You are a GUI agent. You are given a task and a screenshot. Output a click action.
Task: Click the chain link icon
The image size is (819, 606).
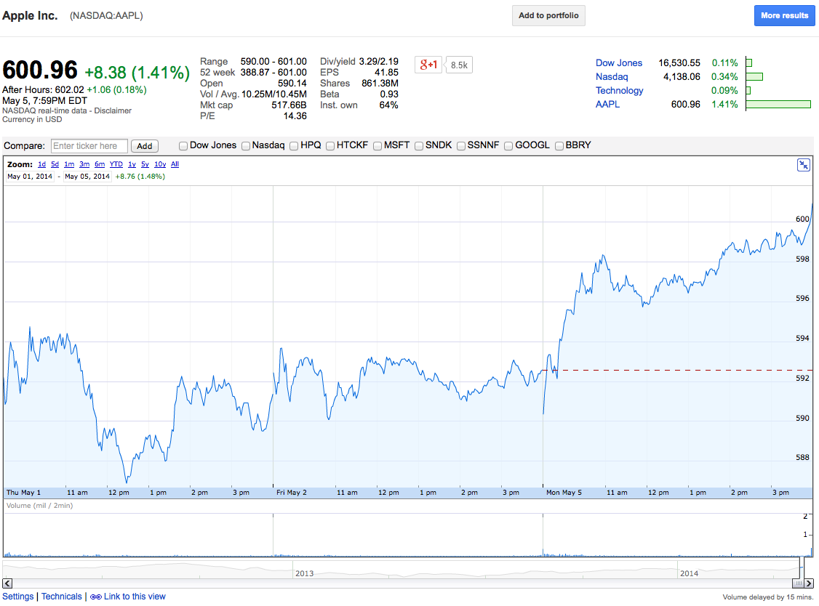pos(96,597)
